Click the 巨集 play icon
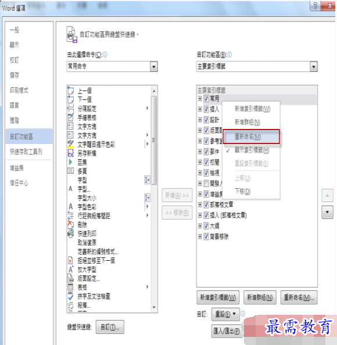Image resolution: width=337 pixels, height=345 pixels. click(70, 162)
